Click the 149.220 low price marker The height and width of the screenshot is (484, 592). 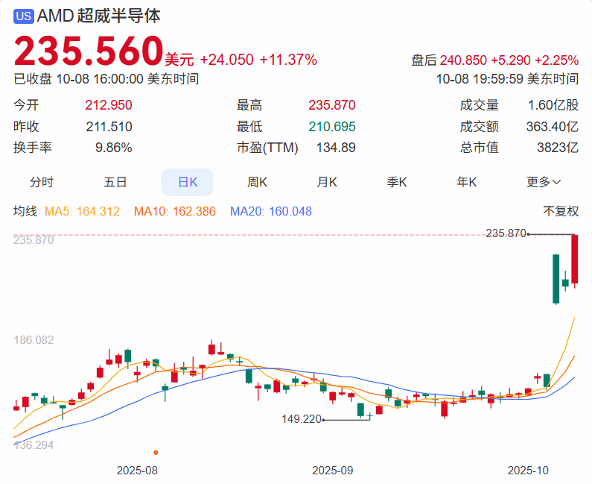coord(302,419)
